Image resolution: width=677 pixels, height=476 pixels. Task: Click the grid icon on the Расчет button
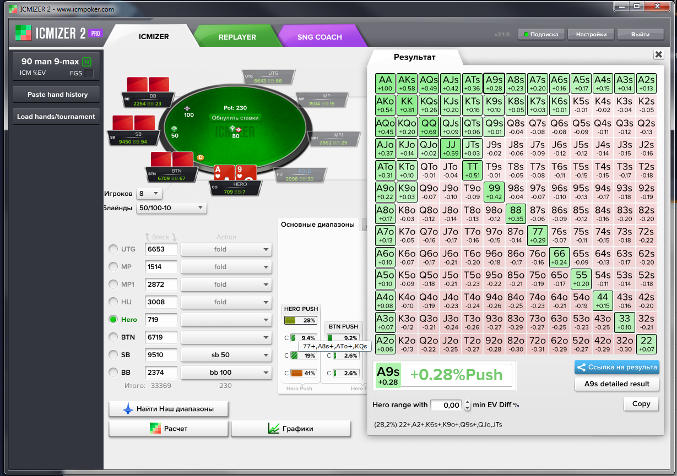tap(155, 429)
